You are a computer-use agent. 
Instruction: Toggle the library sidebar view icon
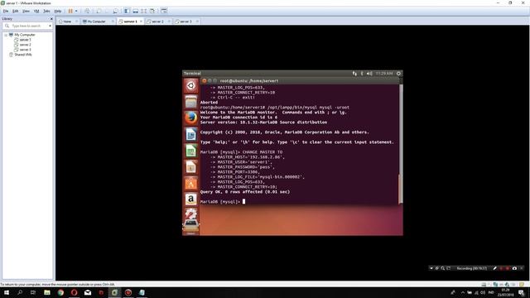127,11
